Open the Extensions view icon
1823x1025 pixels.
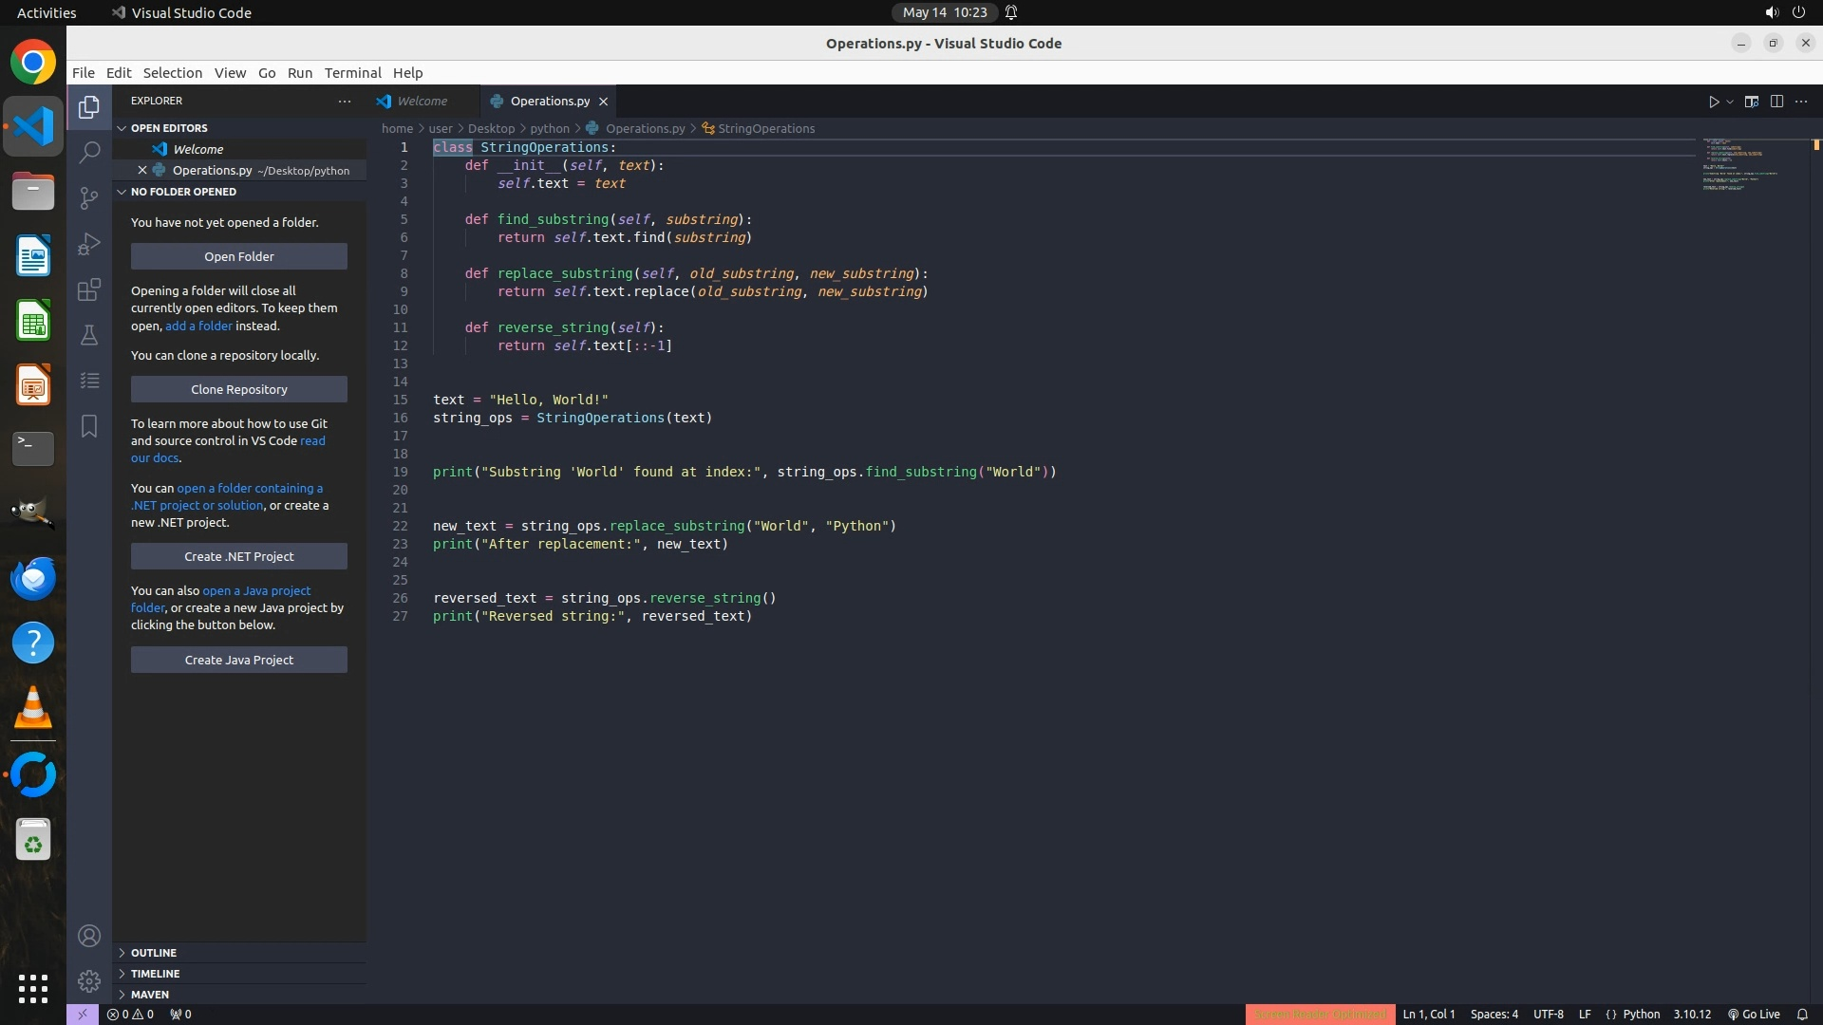[x=89, y=289]
